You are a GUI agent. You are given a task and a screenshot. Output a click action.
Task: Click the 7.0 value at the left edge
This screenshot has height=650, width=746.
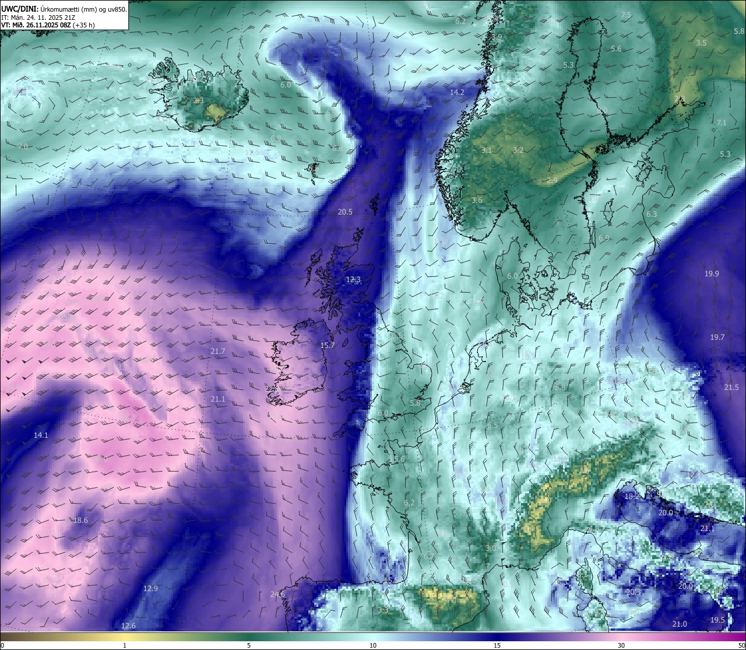pos(23,146)
